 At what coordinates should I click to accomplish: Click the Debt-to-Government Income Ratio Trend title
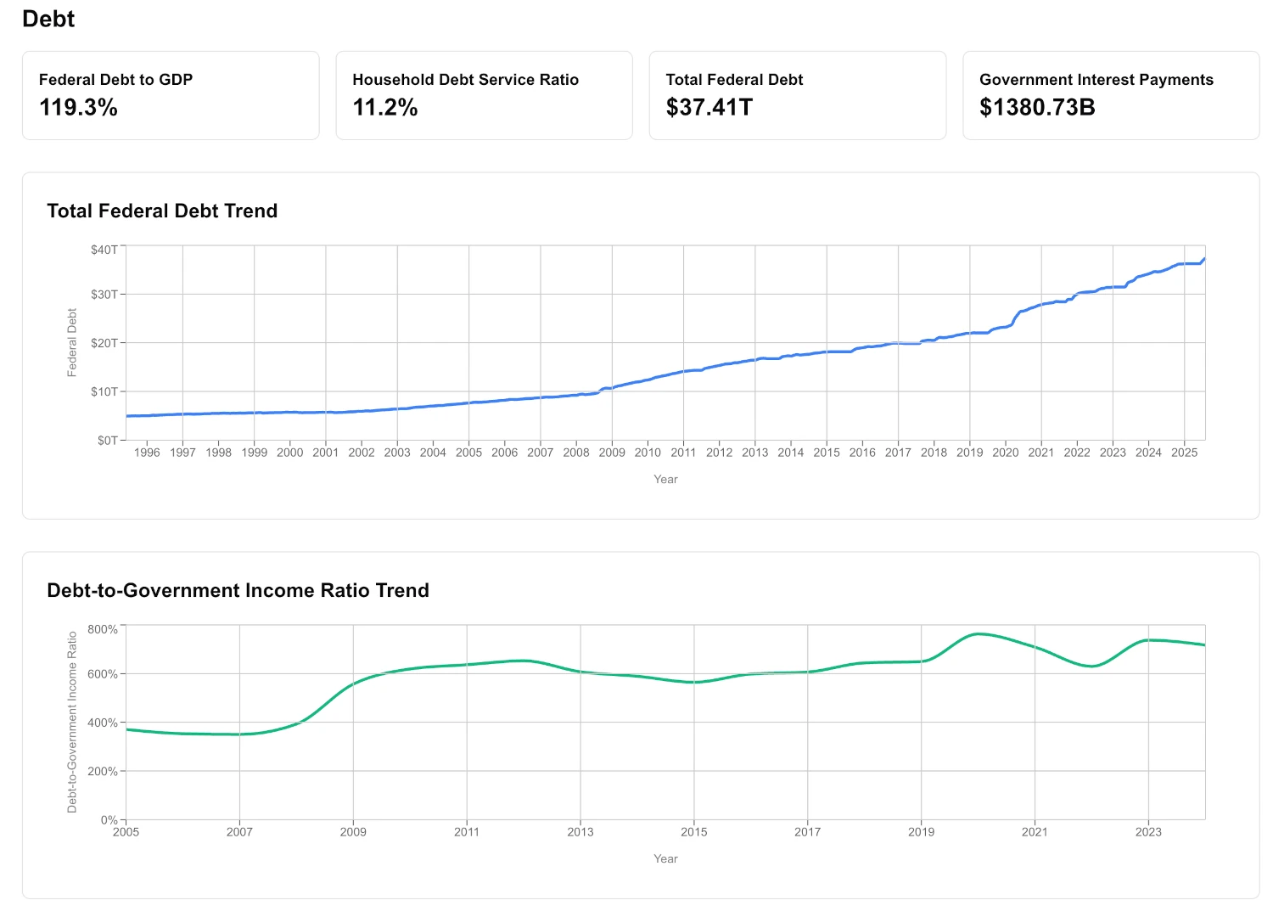[238, 590]
